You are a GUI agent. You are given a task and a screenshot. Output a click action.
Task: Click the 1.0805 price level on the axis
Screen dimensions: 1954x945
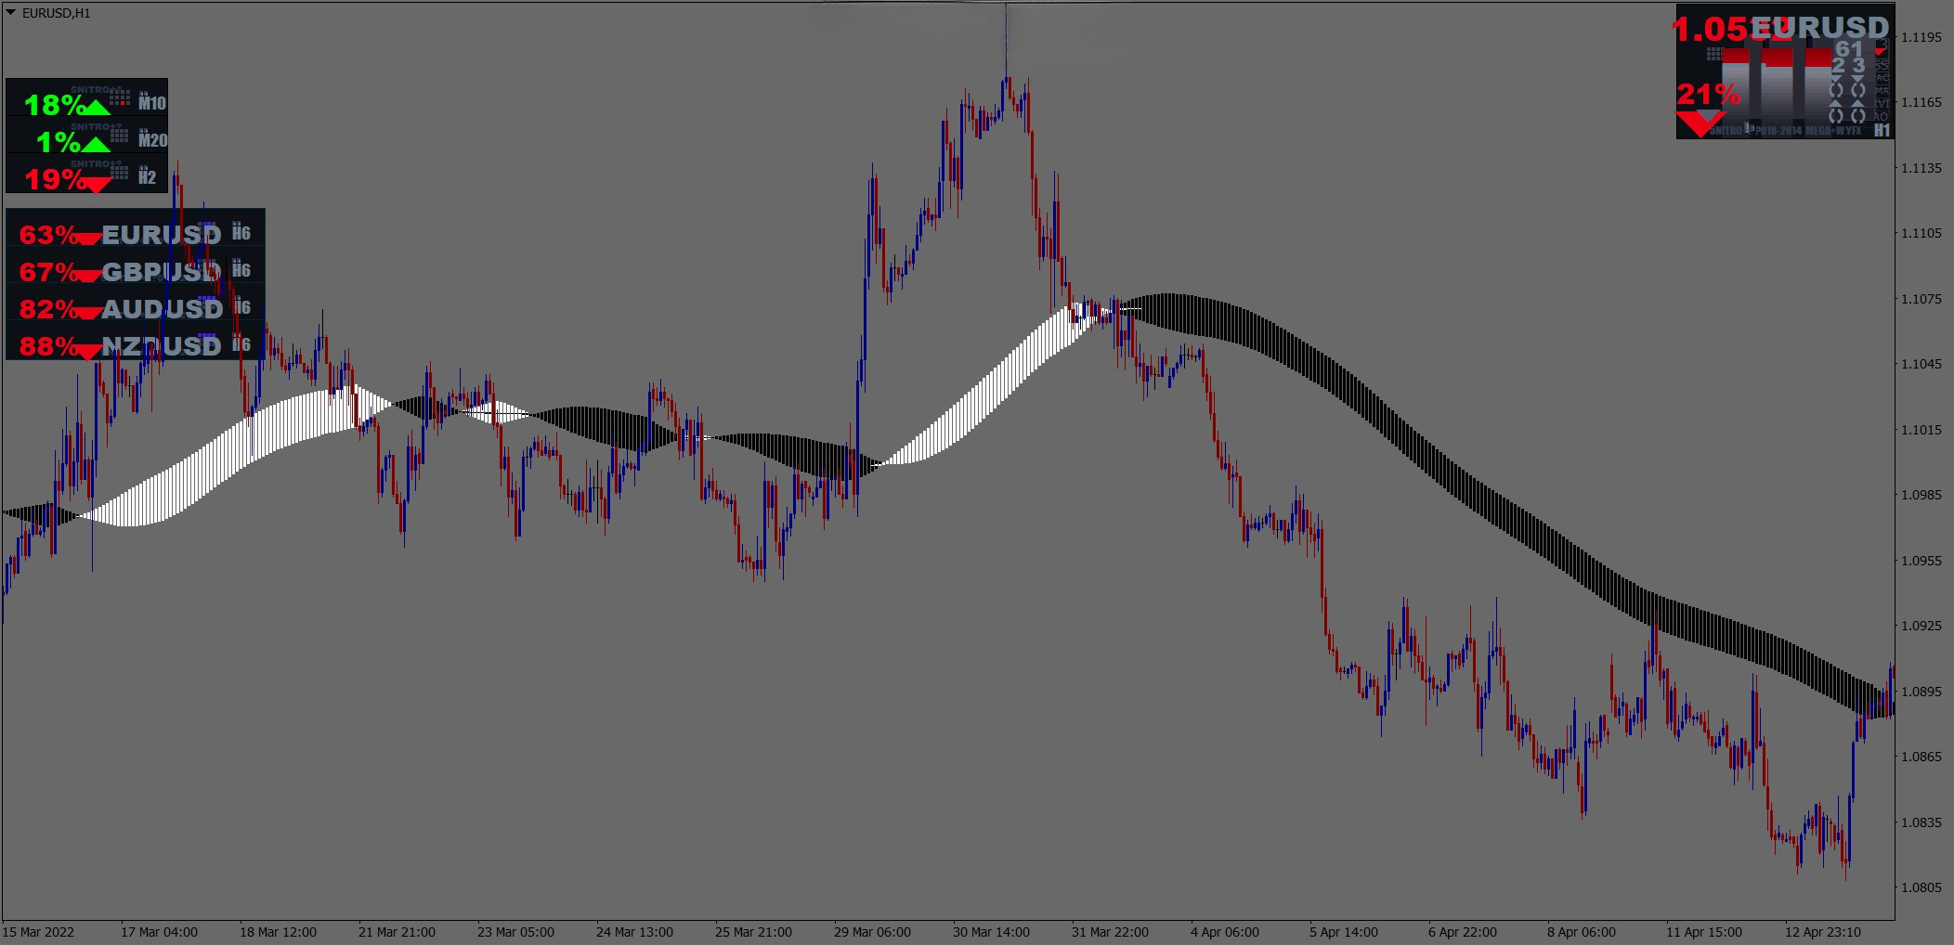pos(1921,887)
